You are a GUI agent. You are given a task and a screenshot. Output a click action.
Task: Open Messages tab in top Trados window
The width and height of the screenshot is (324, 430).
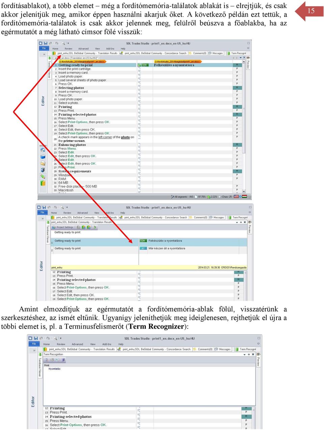pyautogui.click(x=215, y=53)
